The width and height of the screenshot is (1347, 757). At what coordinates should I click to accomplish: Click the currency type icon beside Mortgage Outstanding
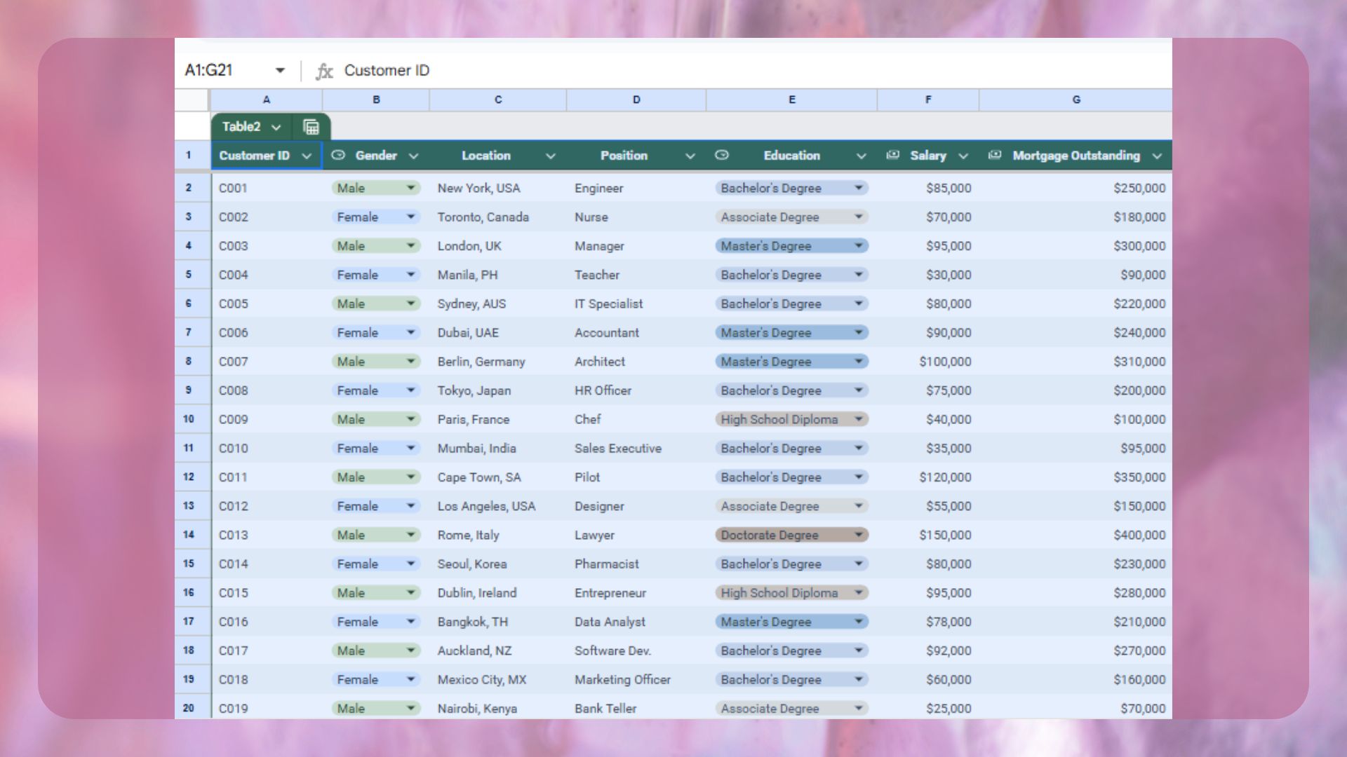tap(995, 156)
